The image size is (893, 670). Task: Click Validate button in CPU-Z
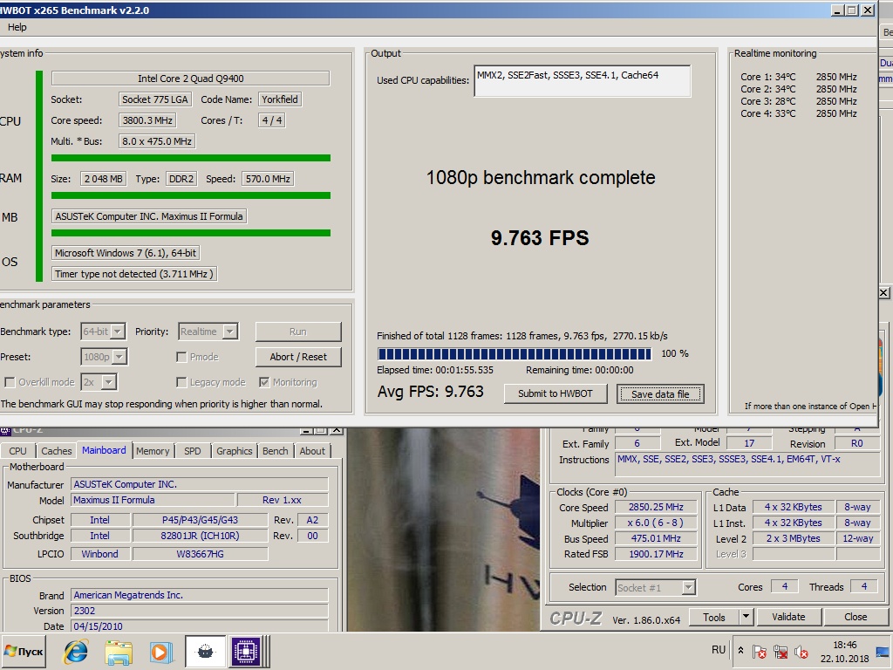(x=788, y=617)
